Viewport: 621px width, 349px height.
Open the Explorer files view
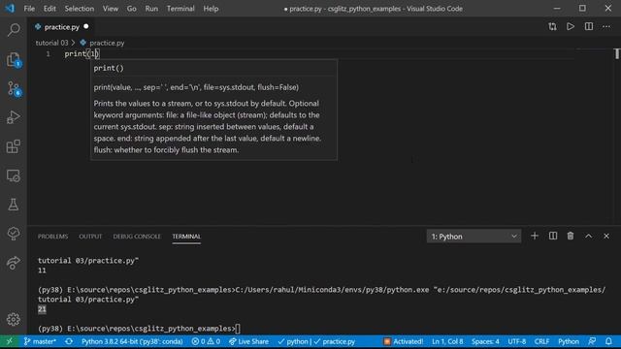click(x=14, y=59)
